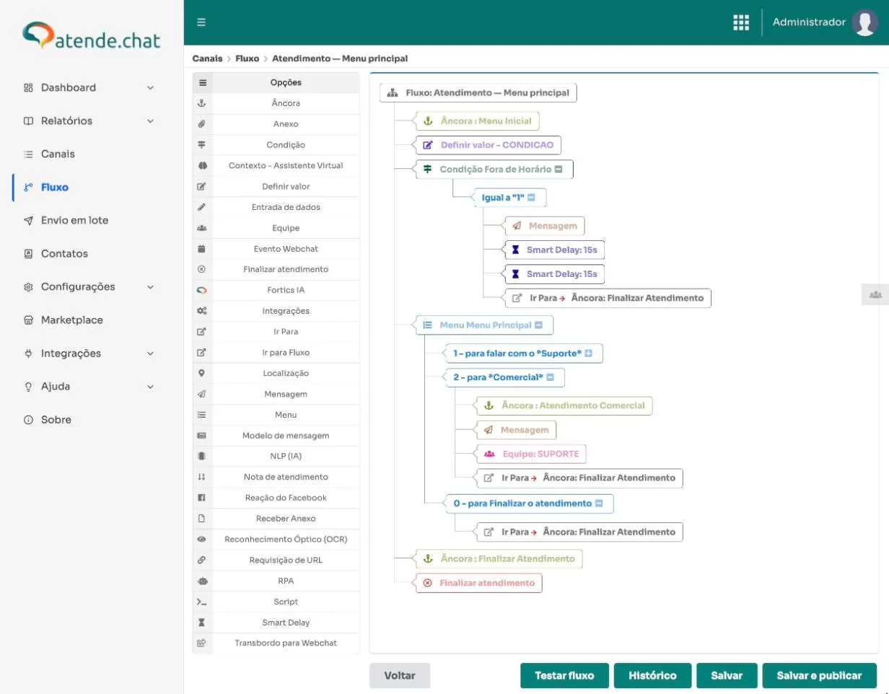Expand the Ajuda sidebar menu chevron

150,387
